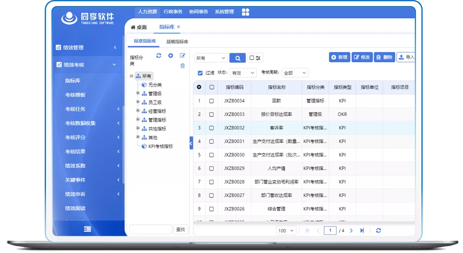Click the 删除 button

384,57
